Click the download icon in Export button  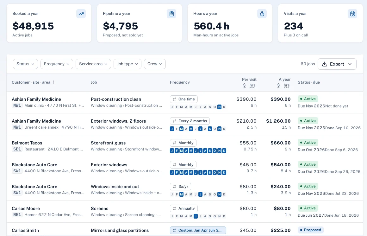pyautogui.click(x=325, y=64)
